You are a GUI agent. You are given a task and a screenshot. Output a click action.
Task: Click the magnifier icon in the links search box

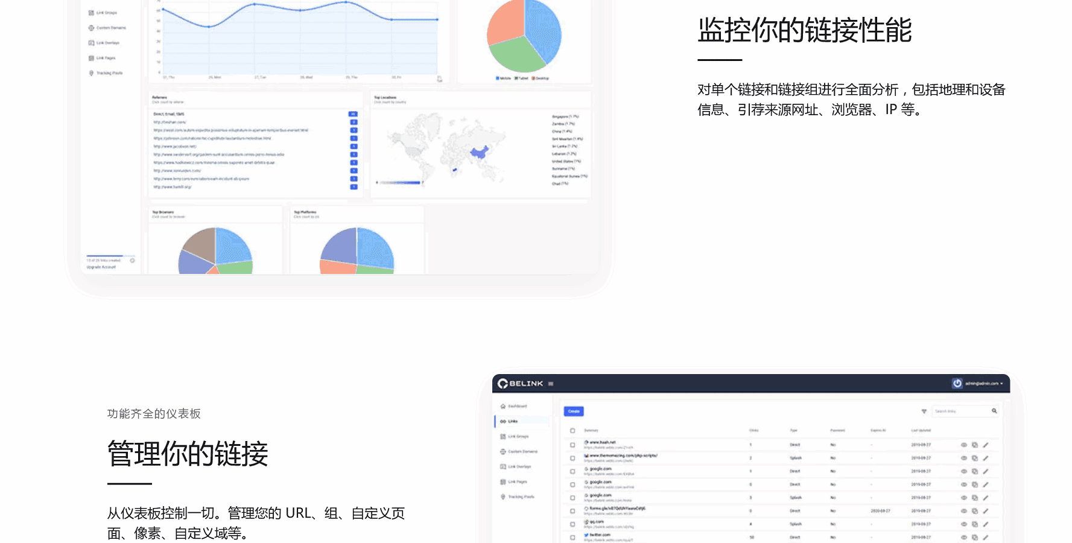(994, 411)
